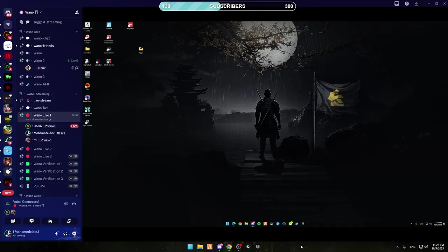Select user isaedx in Wano Live 1
This screenshot has height=252, width=448.
(51, 126)
